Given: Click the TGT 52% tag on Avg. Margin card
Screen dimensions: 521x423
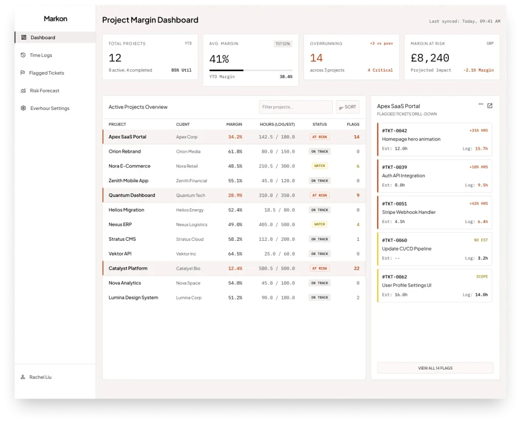Looking at the screenshot, I should click(283, 44).
